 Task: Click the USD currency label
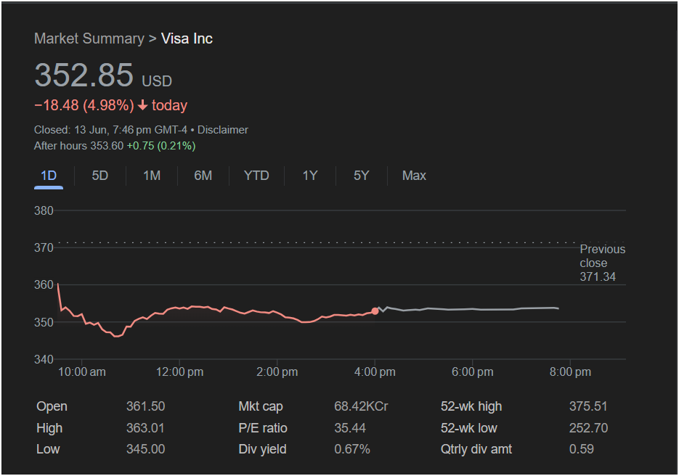coord(157,81)
